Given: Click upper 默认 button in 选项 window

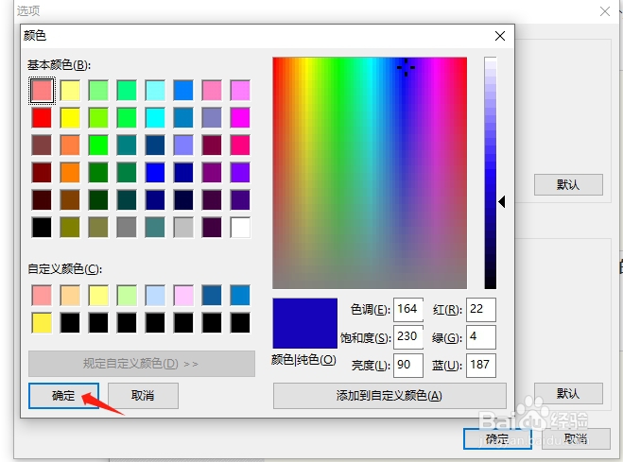Looking at the screenshot, I should click(x=568, y=184).
